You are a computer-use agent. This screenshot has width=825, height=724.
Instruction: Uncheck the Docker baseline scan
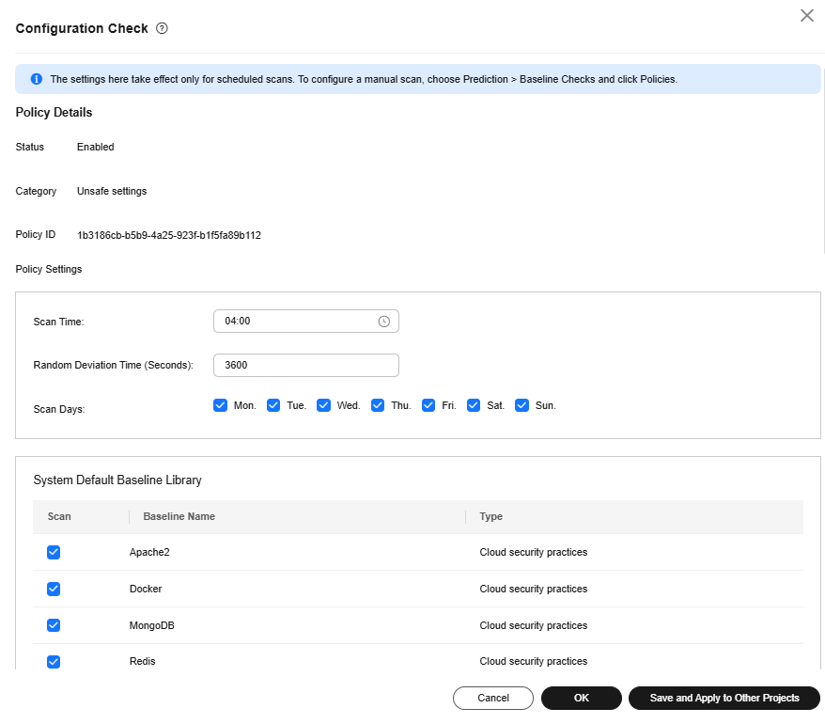point(54,589)
